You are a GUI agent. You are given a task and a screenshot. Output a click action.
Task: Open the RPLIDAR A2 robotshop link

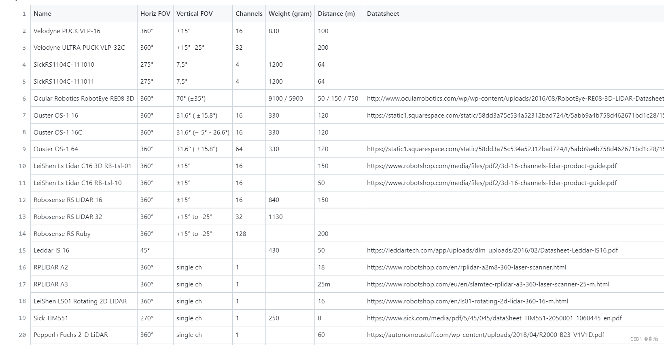[467, 267]
